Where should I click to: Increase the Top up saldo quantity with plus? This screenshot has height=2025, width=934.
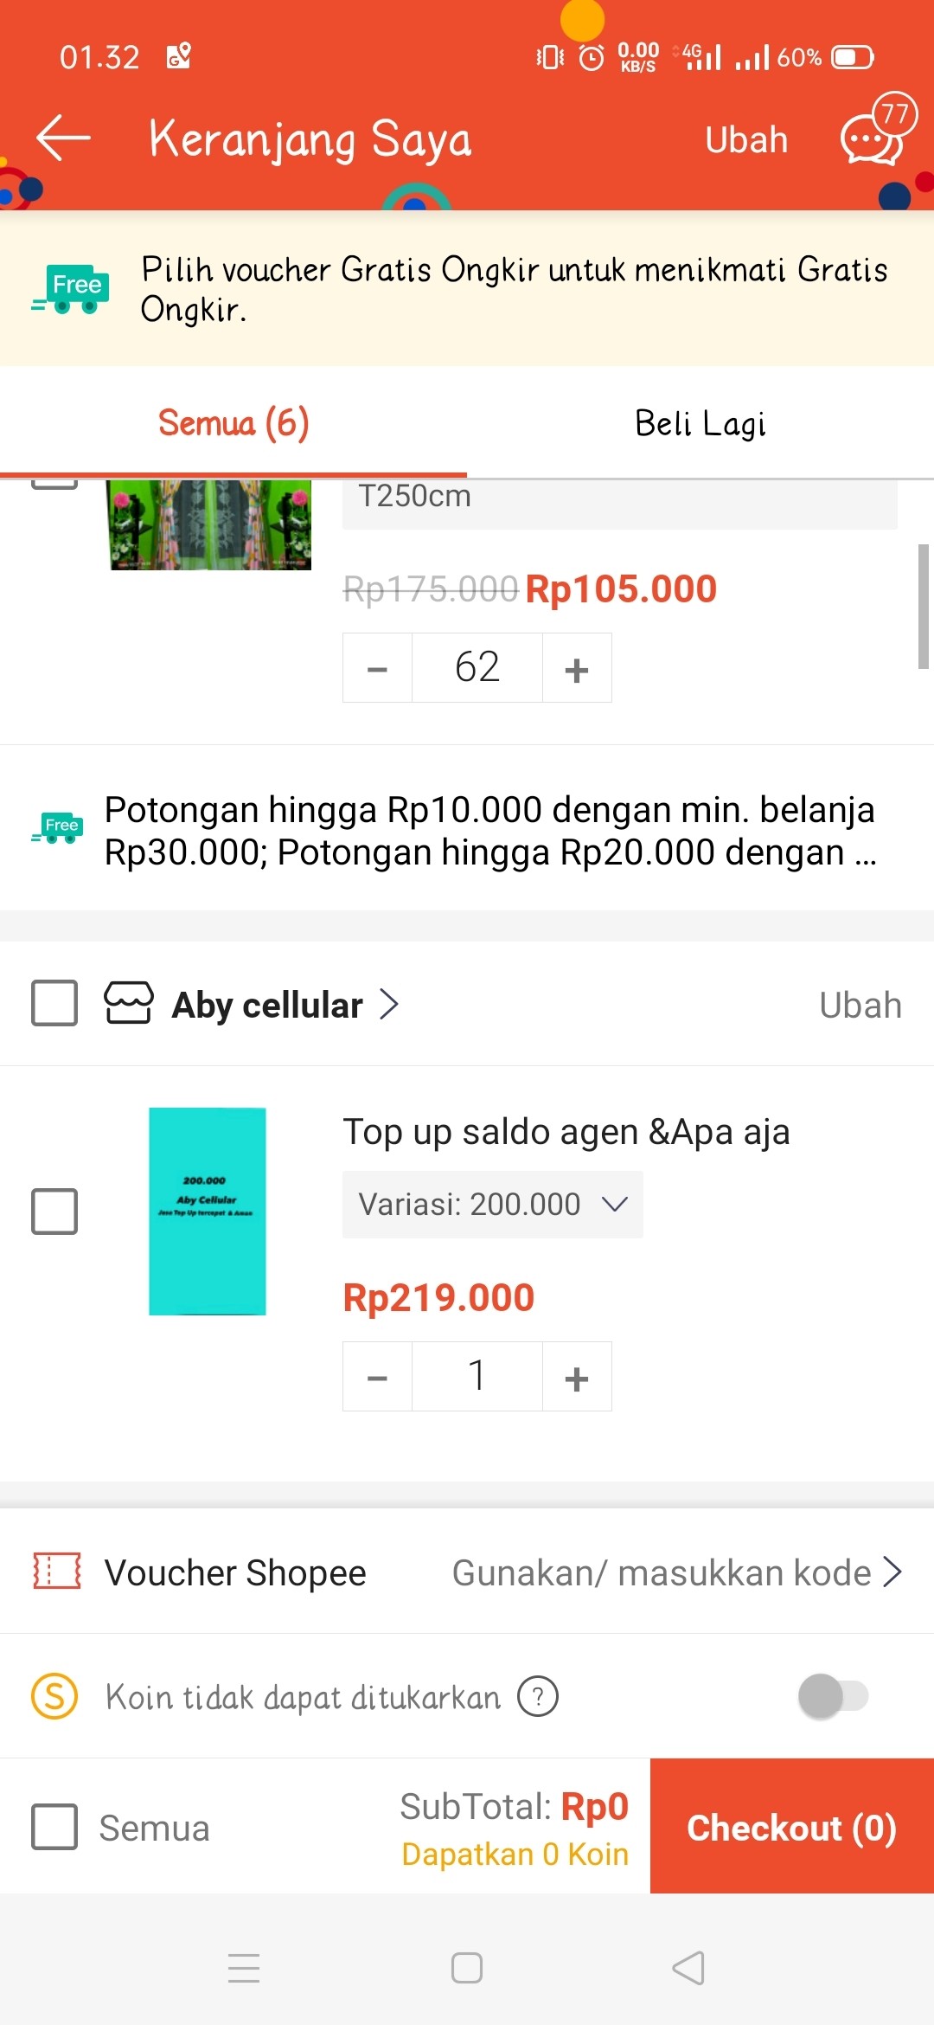tap(577, 1377)
